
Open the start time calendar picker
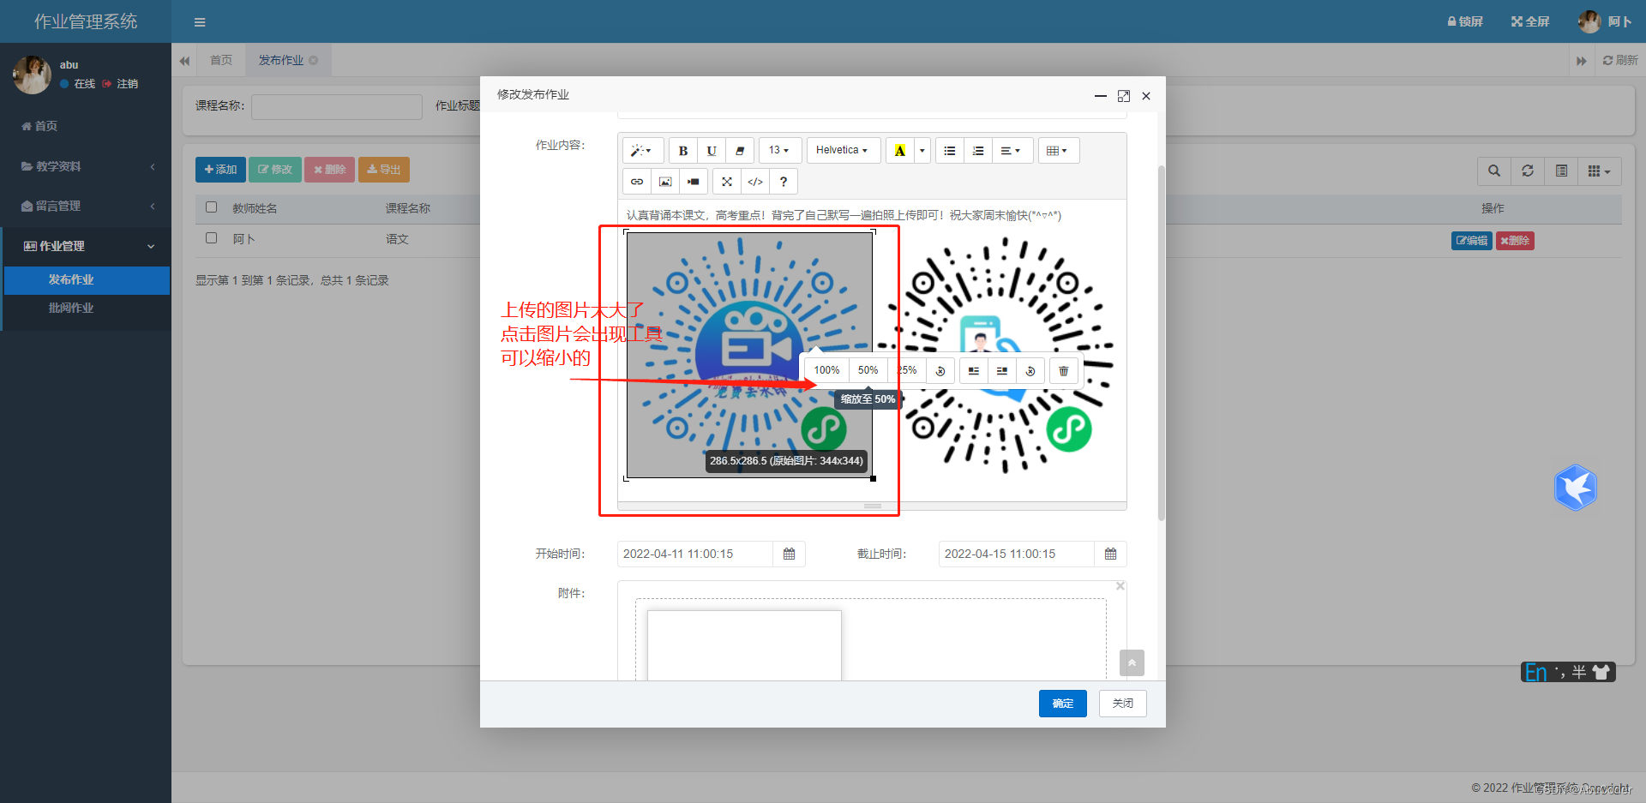[x=790, y=554]
